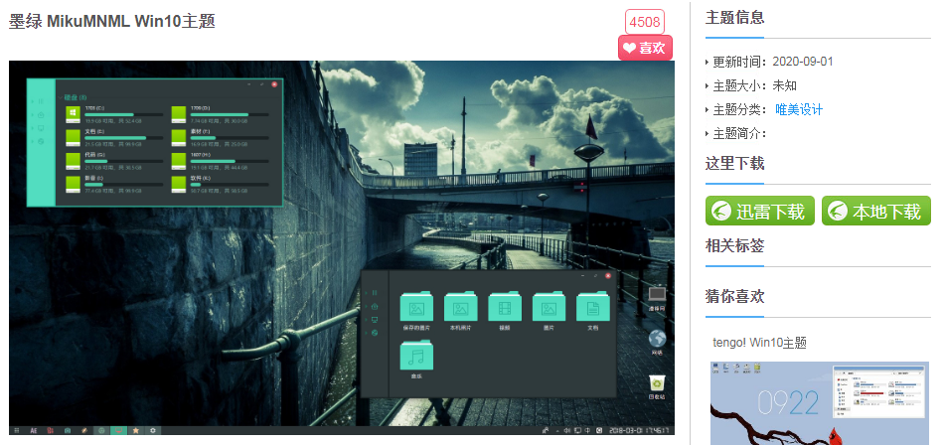Open the C: drive with Windows logo

(x=74, y=114)
